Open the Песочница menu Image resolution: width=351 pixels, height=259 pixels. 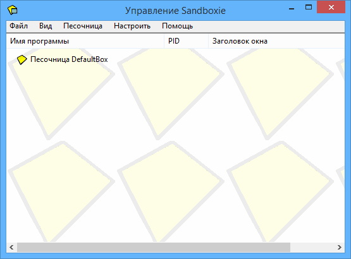click(83, 26)
